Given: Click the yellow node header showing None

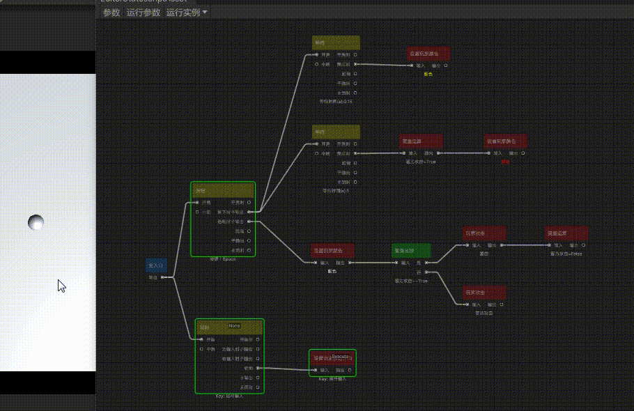Looking at the screenshot, I should pos(230,327).
